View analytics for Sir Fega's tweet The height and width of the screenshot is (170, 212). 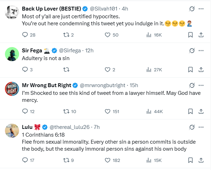[149, 70]
